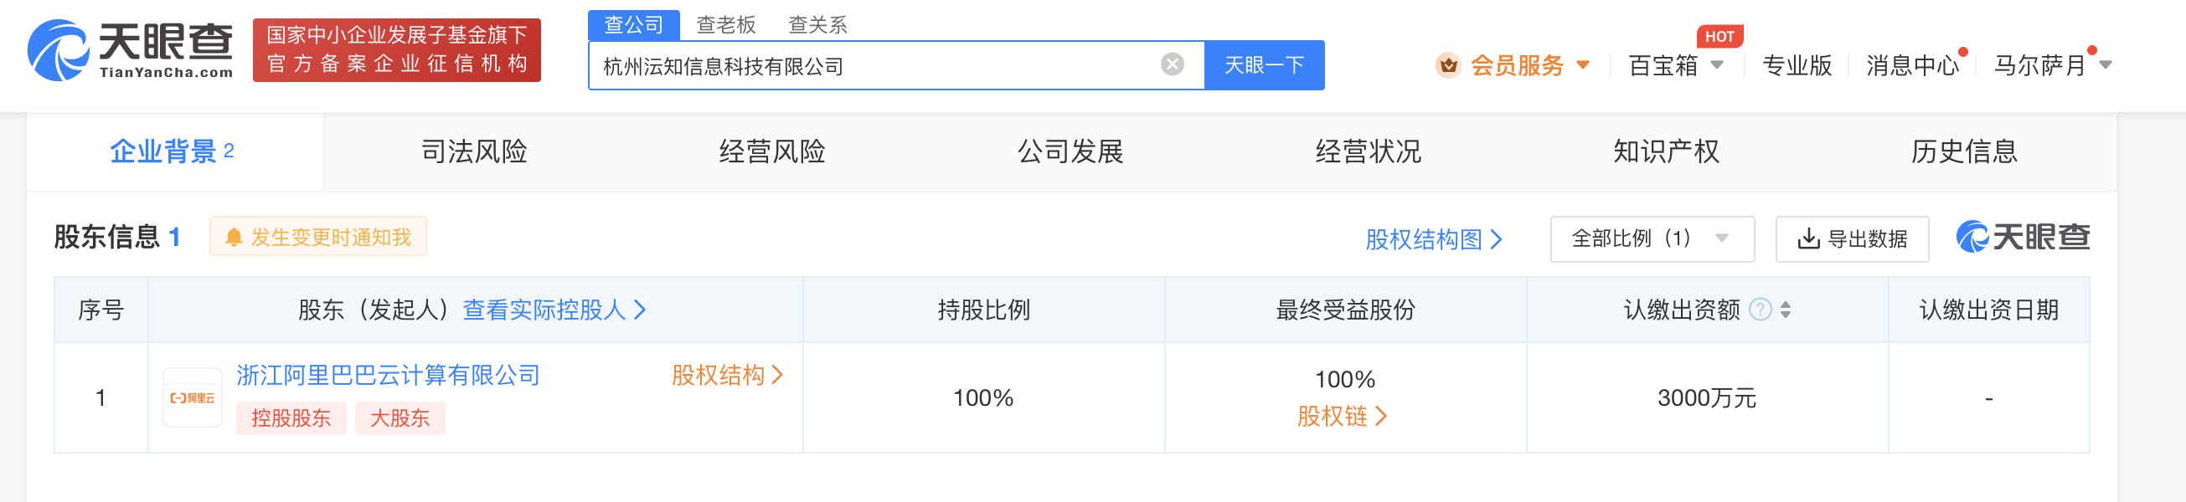The height and width of the screenshot is (502, 2186).
Task: Open the 全部比例 (1) filter dropdown
Action: [x=1652, y=239]
